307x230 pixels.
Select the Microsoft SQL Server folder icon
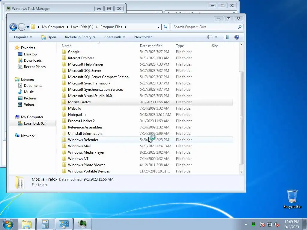click(x=64, y=71)
